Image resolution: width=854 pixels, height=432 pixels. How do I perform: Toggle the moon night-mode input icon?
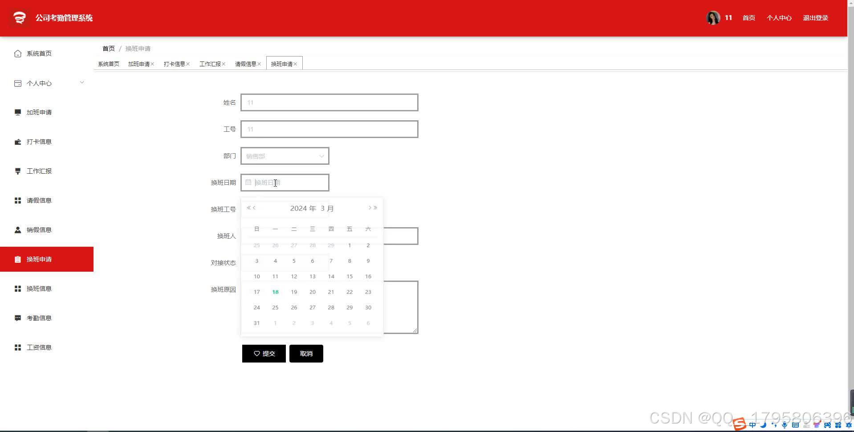763,425
